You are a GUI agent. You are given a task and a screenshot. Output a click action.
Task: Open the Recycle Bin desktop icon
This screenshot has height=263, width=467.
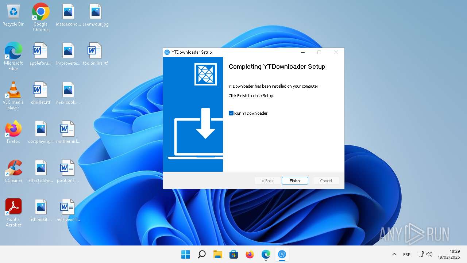tap(13, 15)
